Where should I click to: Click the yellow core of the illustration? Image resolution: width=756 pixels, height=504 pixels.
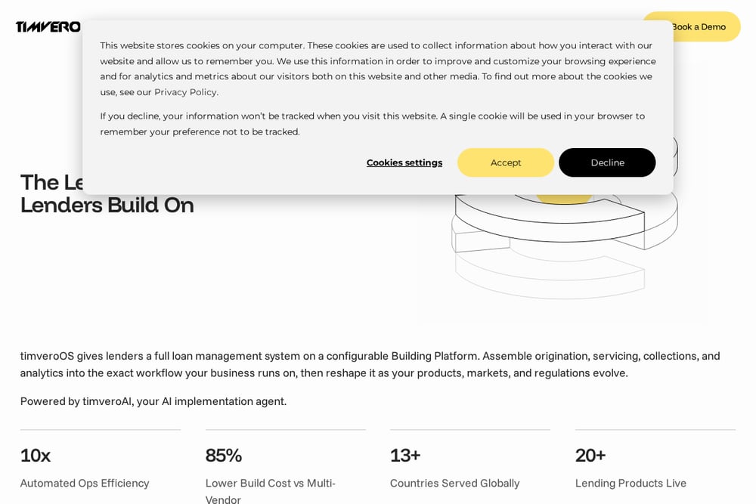[564, 199]
